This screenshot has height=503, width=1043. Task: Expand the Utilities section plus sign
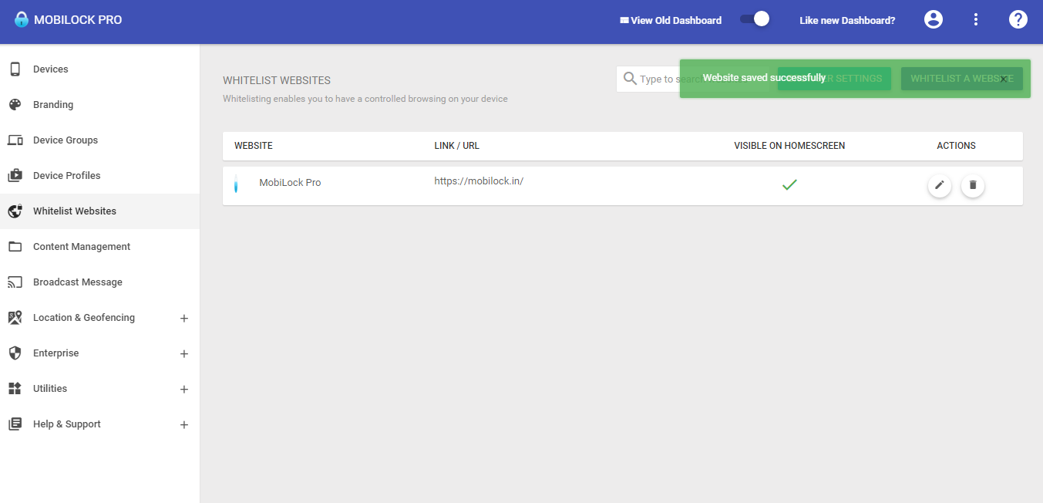184,390
